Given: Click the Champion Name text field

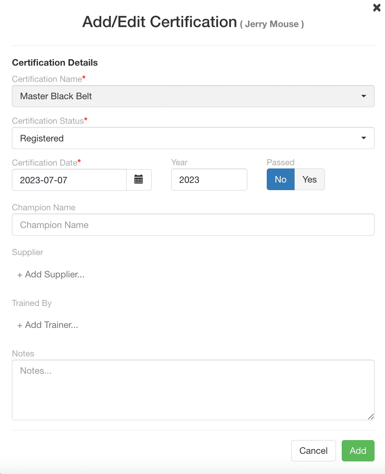Looking at the screenshot, I should point(193,225).
